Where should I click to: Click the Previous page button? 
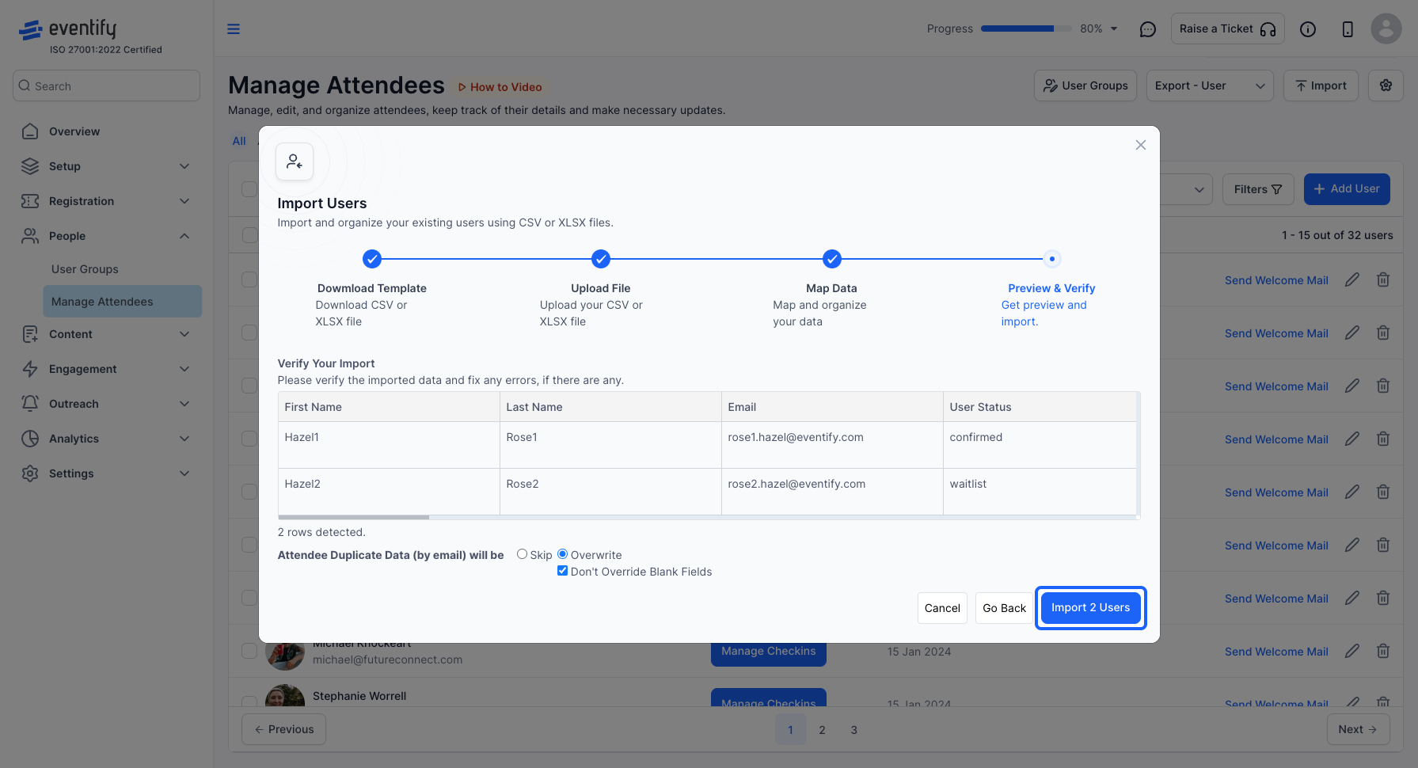click(x=283, y=729)
